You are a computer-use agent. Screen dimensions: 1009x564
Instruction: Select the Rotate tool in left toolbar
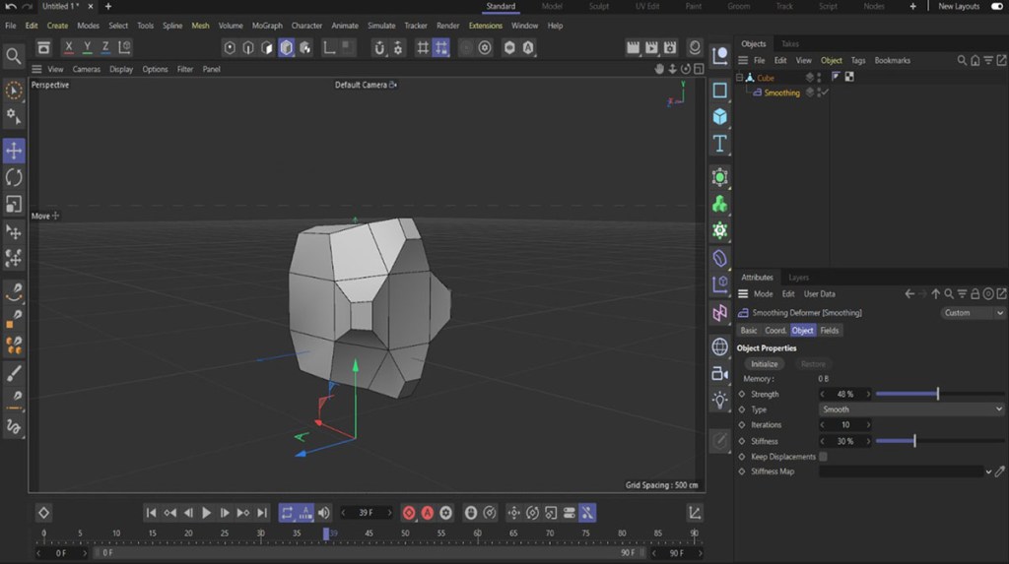pyautogui.click(x=14, y=177)
